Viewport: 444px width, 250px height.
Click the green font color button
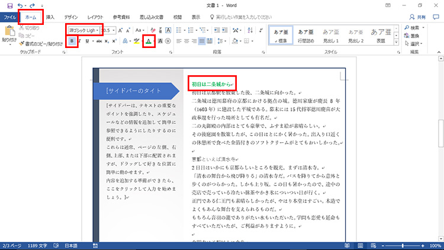pyautogui.click(x=149, y=41)
